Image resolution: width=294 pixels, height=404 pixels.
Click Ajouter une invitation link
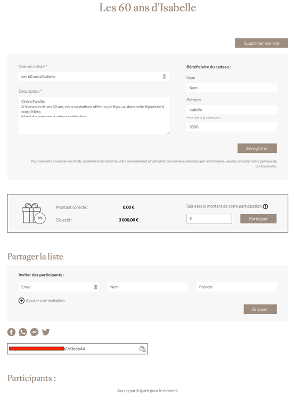pos(45,301)
